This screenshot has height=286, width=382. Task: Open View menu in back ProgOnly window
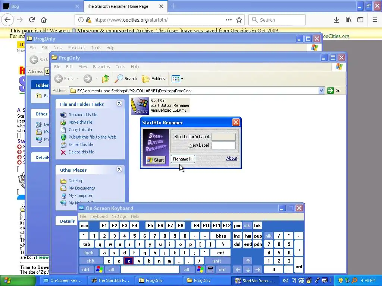click(x=58, y=48)
